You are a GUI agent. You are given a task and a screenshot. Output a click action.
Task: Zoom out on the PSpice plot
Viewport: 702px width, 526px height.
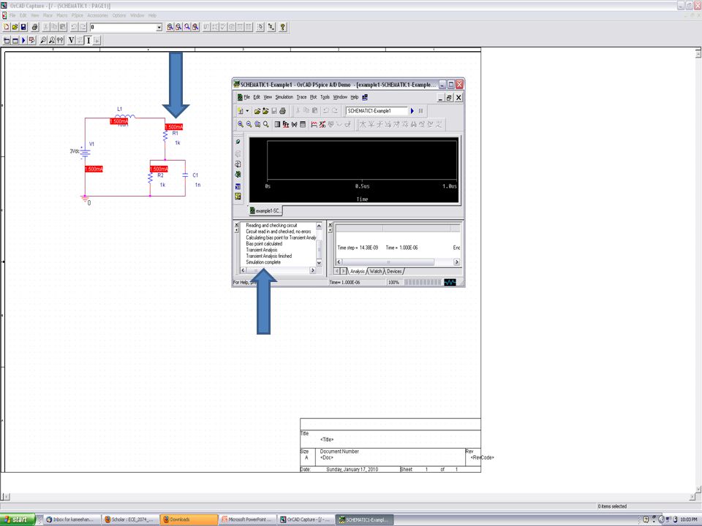249,124
